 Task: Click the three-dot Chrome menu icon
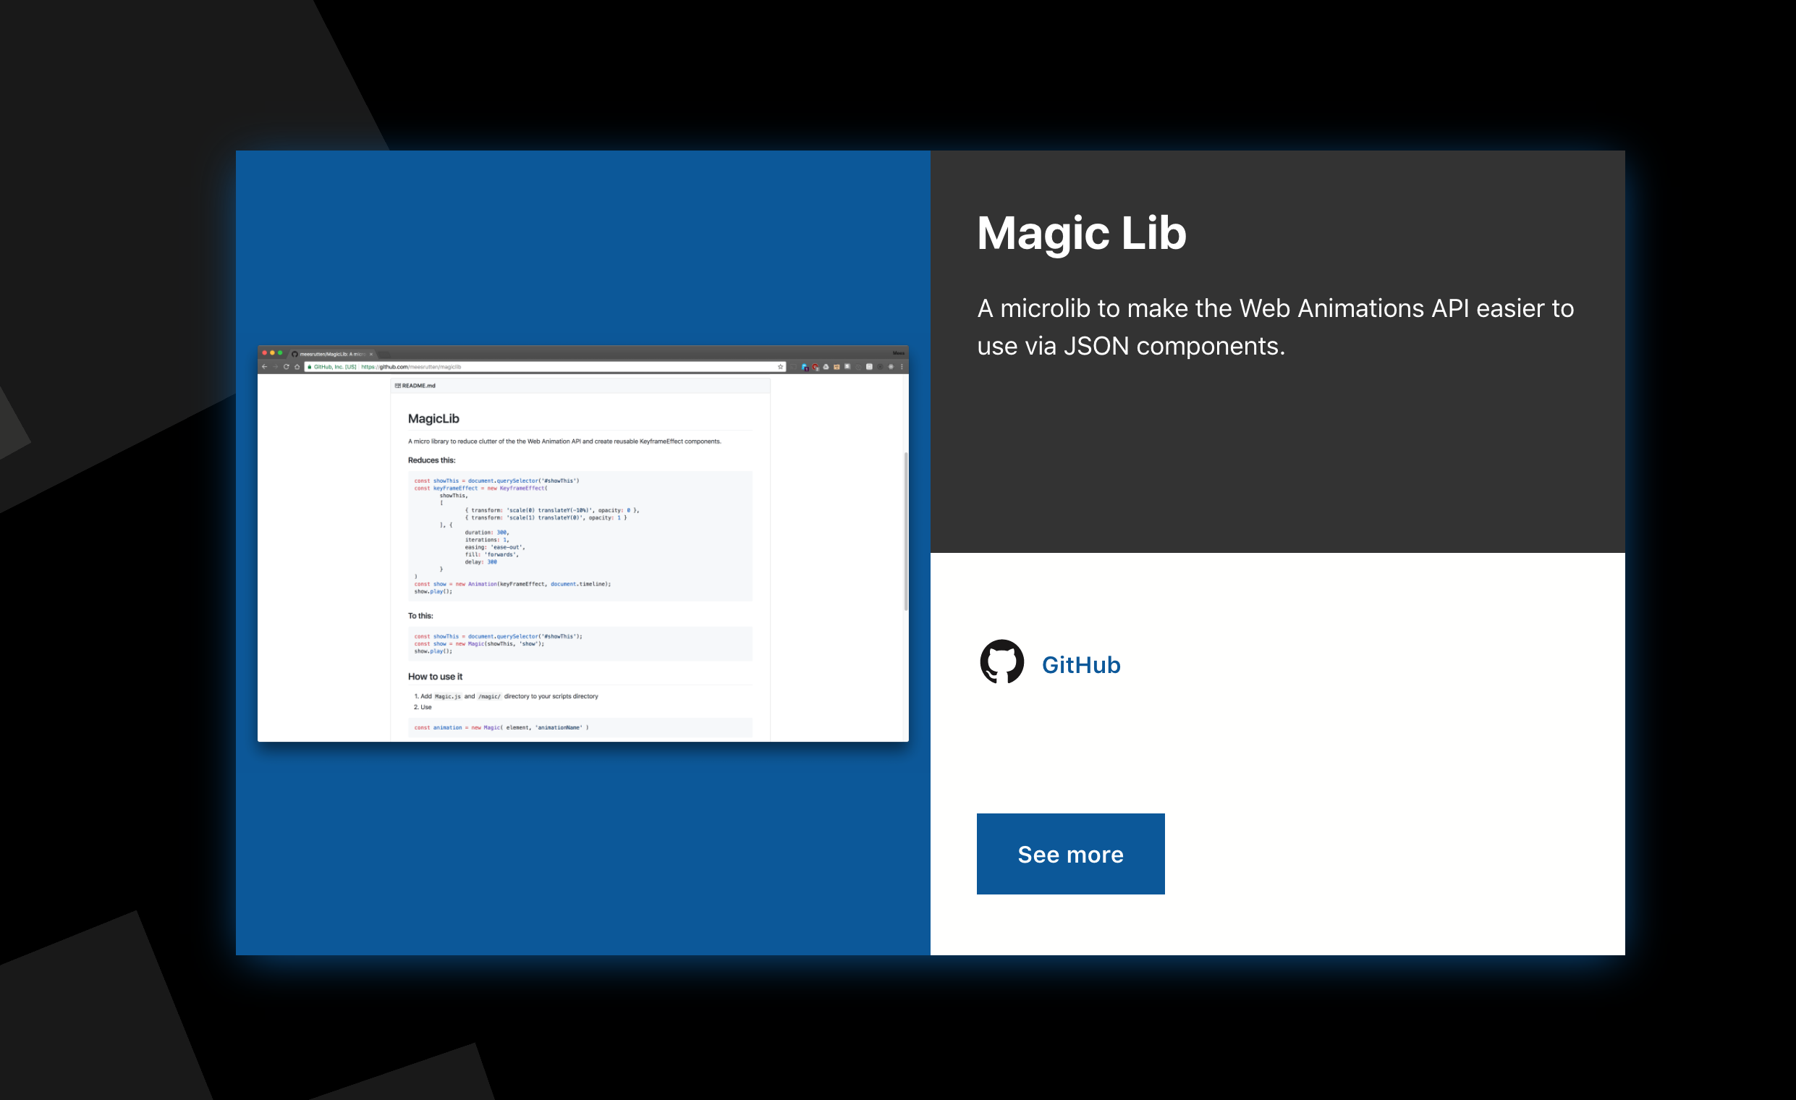point(902,367)
